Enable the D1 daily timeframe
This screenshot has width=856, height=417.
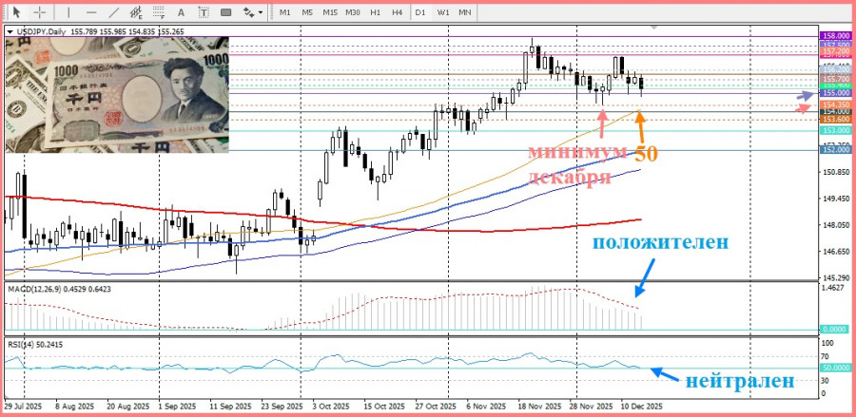pyautogui.click(x=420, y=12)
